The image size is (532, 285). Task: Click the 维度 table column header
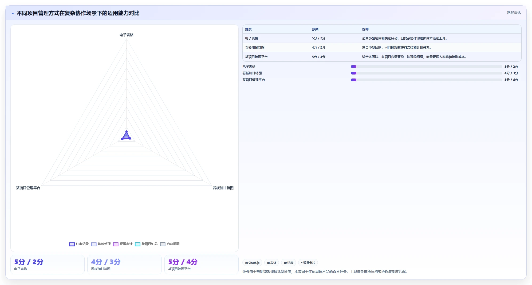tap(248, 29)
